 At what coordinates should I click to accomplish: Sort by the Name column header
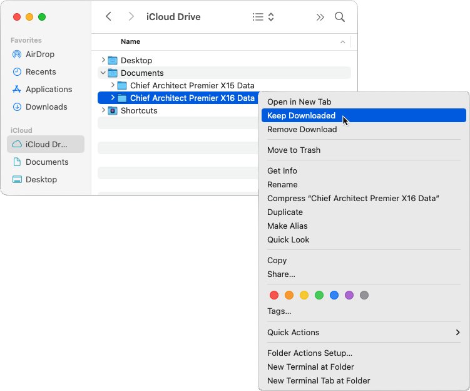(130, 41)
